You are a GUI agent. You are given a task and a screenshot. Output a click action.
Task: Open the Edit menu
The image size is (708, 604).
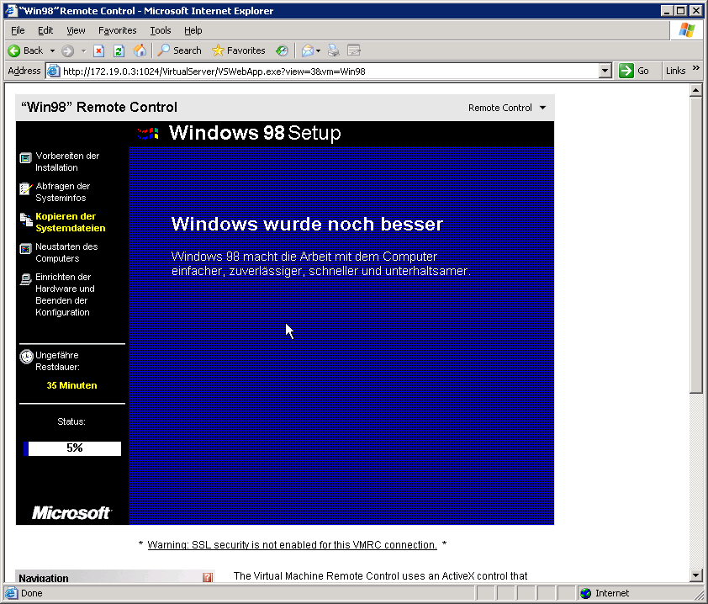[x=45, y=30]
